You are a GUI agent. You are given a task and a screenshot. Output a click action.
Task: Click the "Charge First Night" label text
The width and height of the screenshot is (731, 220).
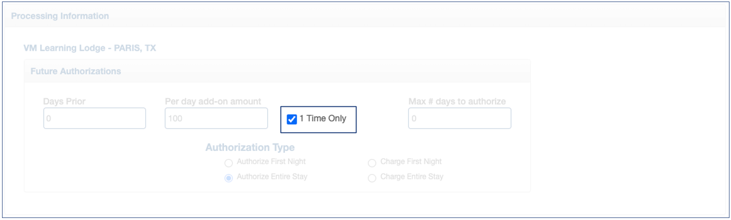click(411, 162)
